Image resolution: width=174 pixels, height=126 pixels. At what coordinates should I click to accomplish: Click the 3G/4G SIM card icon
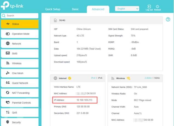point(55,21)
